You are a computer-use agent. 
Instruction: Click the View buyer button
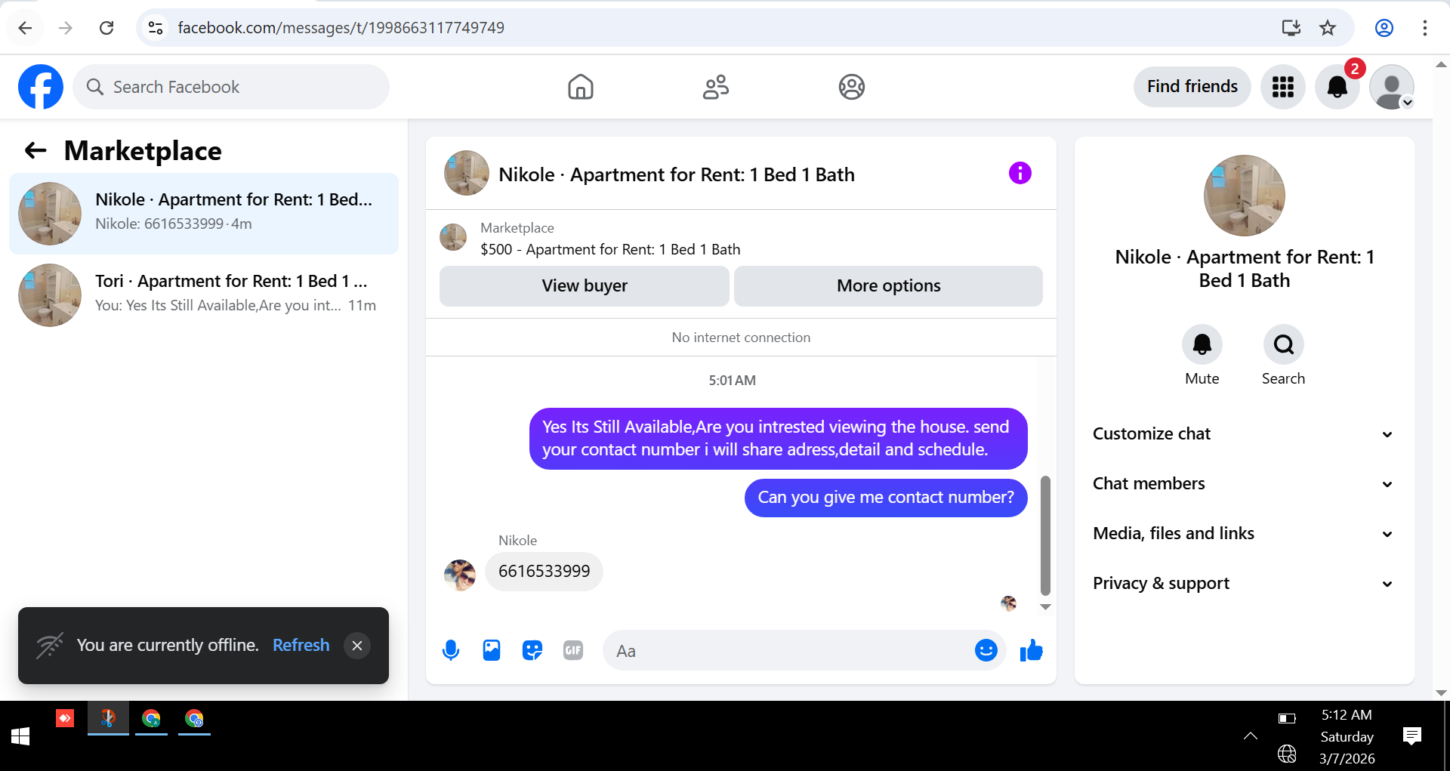pos(585,285)
